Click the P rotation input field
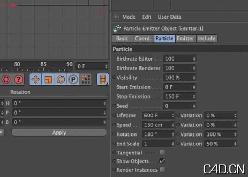This screenshot has height=177, width=248. click(x=59, y=113)
